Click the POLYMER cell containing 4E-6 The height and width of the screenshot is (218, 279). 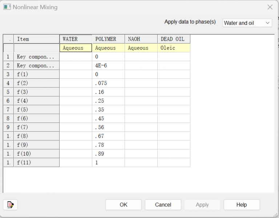point(108,66)
